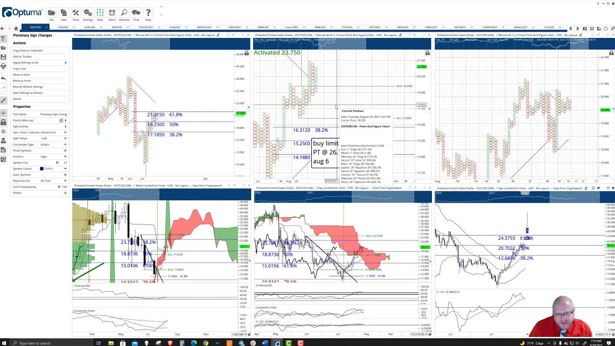Viewport: 615px width, 346px height.
Task: Toggle the Show Symbols checkbox
Action: click(65, 150)
